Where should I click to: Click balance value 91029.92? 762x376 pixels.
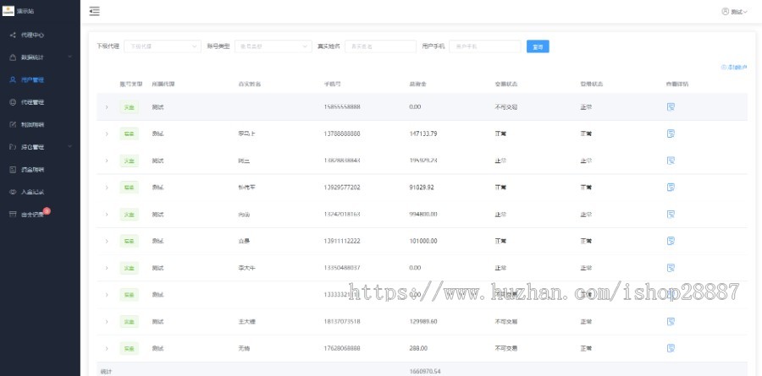(422, 188)
